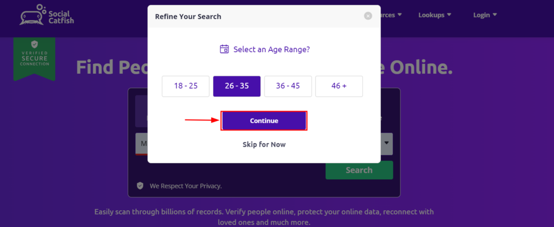The height and width of the screenshot is (227, 554).
Task: Open the state dropdown arrow in search form
Action: (386, 143)
